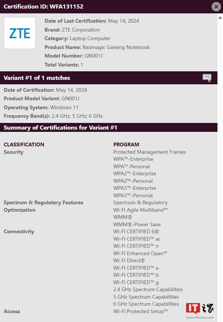The height and width of the screenshot is (322, 223).
Task: Click the WMM-Power Save entry
Action: [x=137, y=224]
